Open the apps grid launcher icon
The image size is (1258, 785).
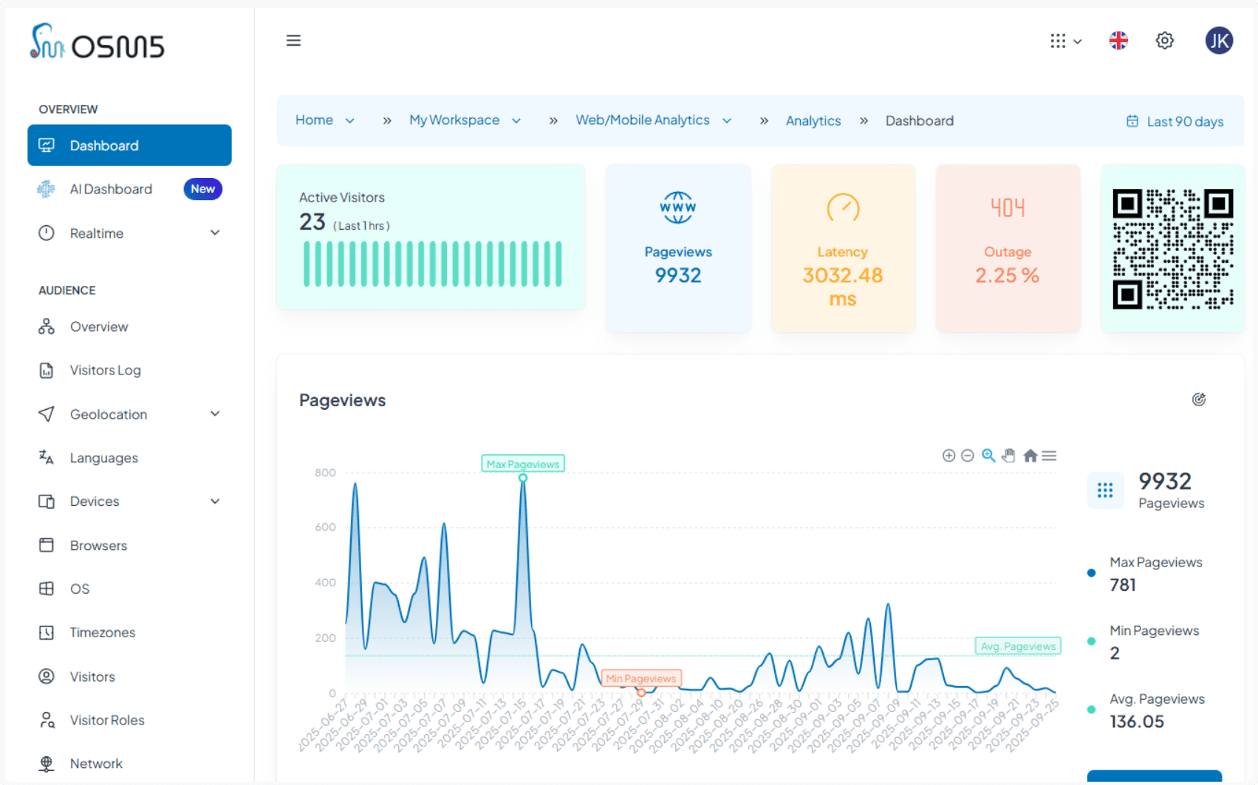1065,41
